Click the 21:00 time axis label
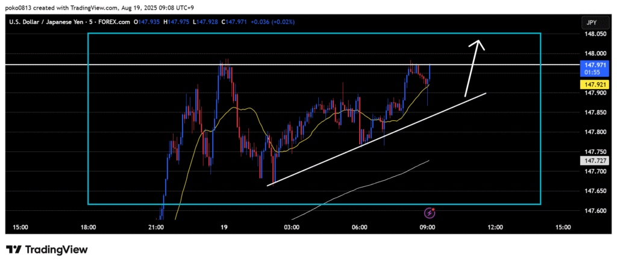Image resolution: width=617 pixels, height=265 pixels. click(x=156, y=227)
